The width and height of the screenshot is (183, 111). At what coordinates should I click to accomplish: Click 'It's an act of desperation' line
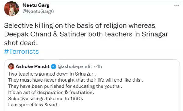(51, 92)
